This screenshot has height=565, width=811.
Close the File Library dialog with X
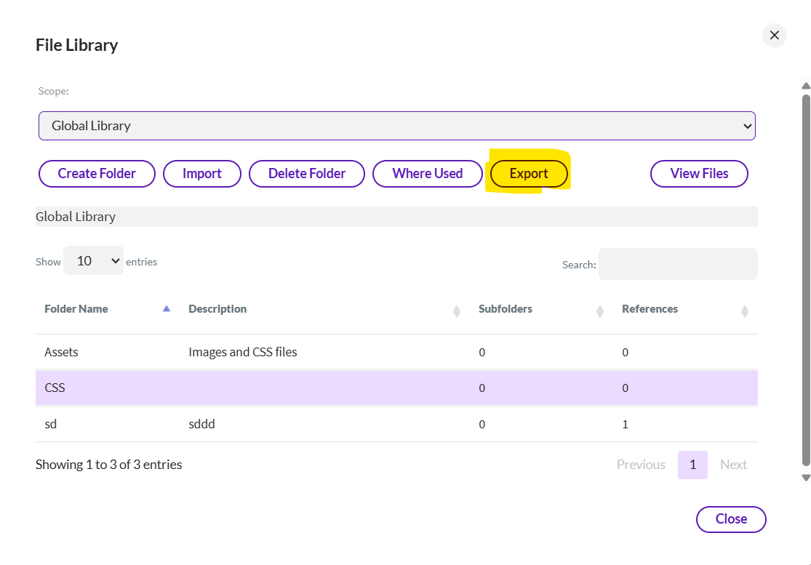pos(774,35)
